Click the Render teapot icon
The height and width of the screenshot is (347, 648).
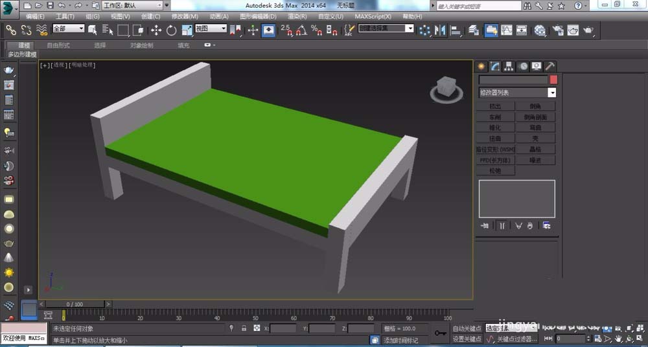click(588, 30)
